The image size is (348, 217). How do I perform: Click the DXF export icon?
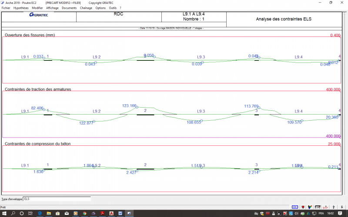click(x=325, y=207)
